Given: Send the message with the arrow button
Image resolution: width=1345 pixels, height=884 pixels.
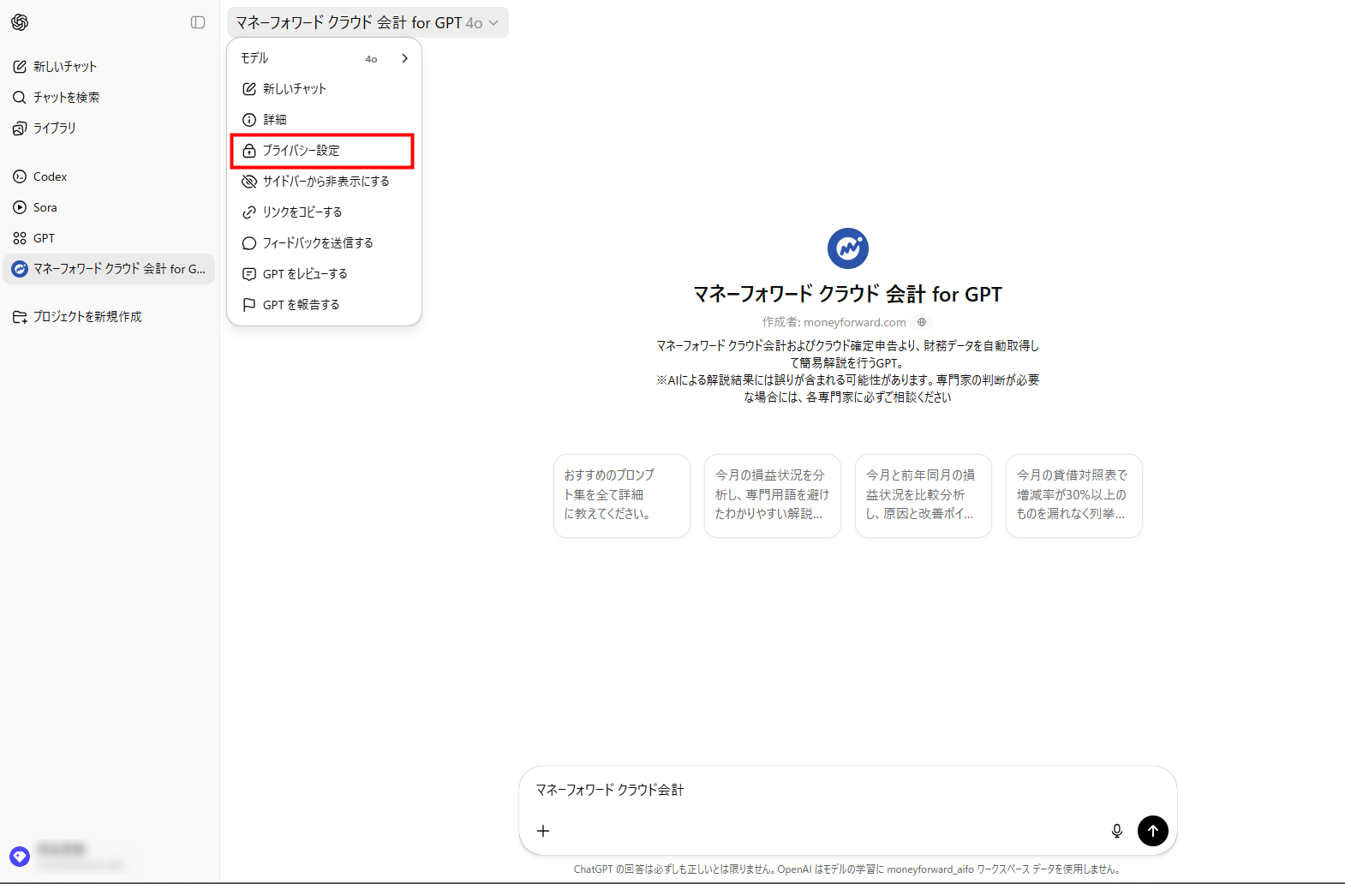Looking at the screenshot, I should point(1153,831).
